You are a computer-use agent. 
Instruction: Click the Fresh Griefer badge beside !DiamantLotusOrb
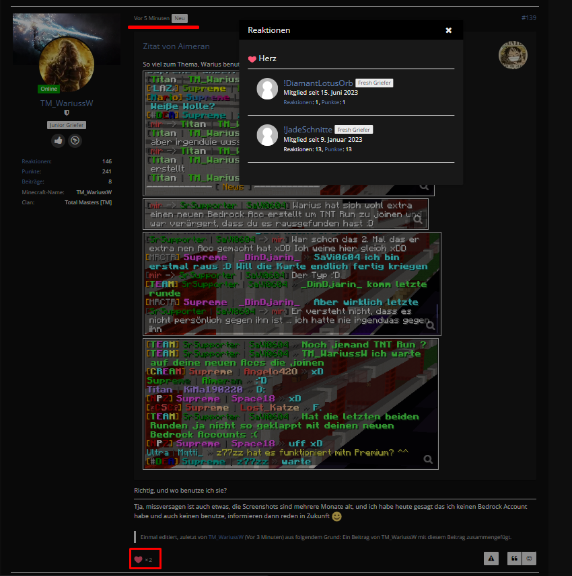pyautogui.click(x=374, y=83)
